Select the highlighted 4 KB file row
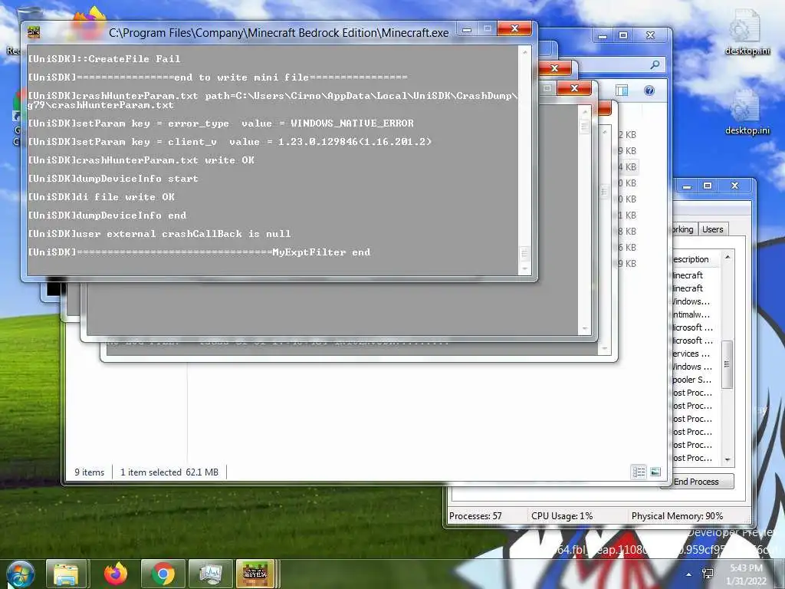Viewport: 785px width, 589px height. click(x=628, y=166)
